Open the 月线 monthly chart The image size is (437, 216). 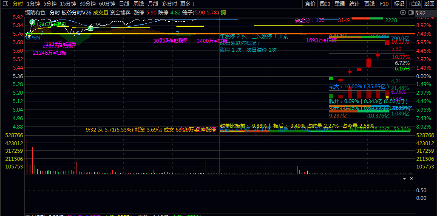pyautogui.click(x=153, y=4)
